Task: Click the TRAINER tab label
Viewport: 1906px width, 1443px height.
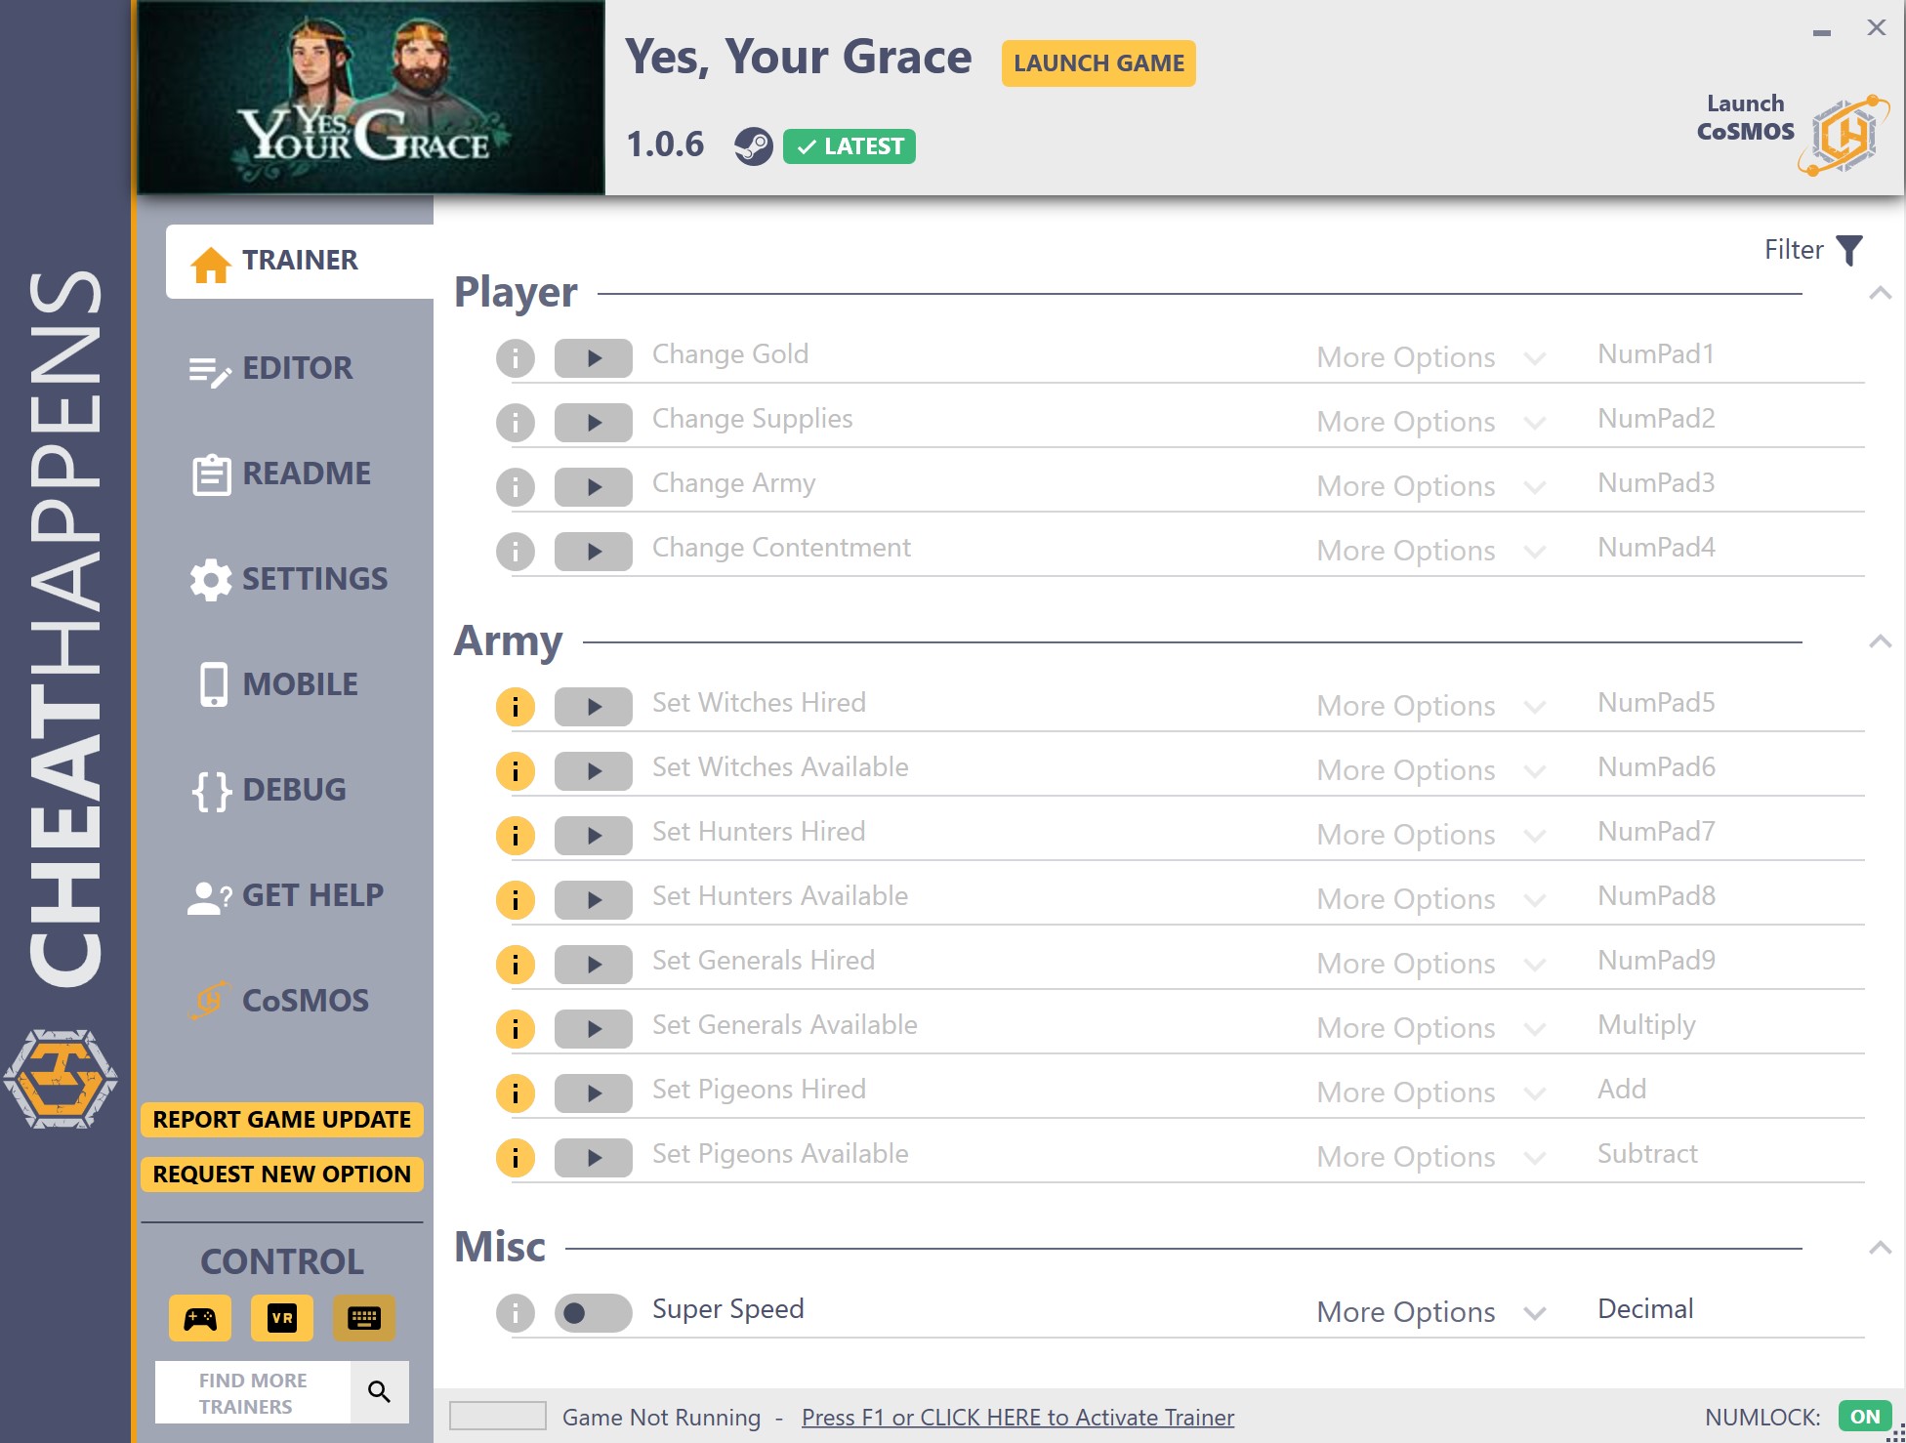Action: (300, 261)
